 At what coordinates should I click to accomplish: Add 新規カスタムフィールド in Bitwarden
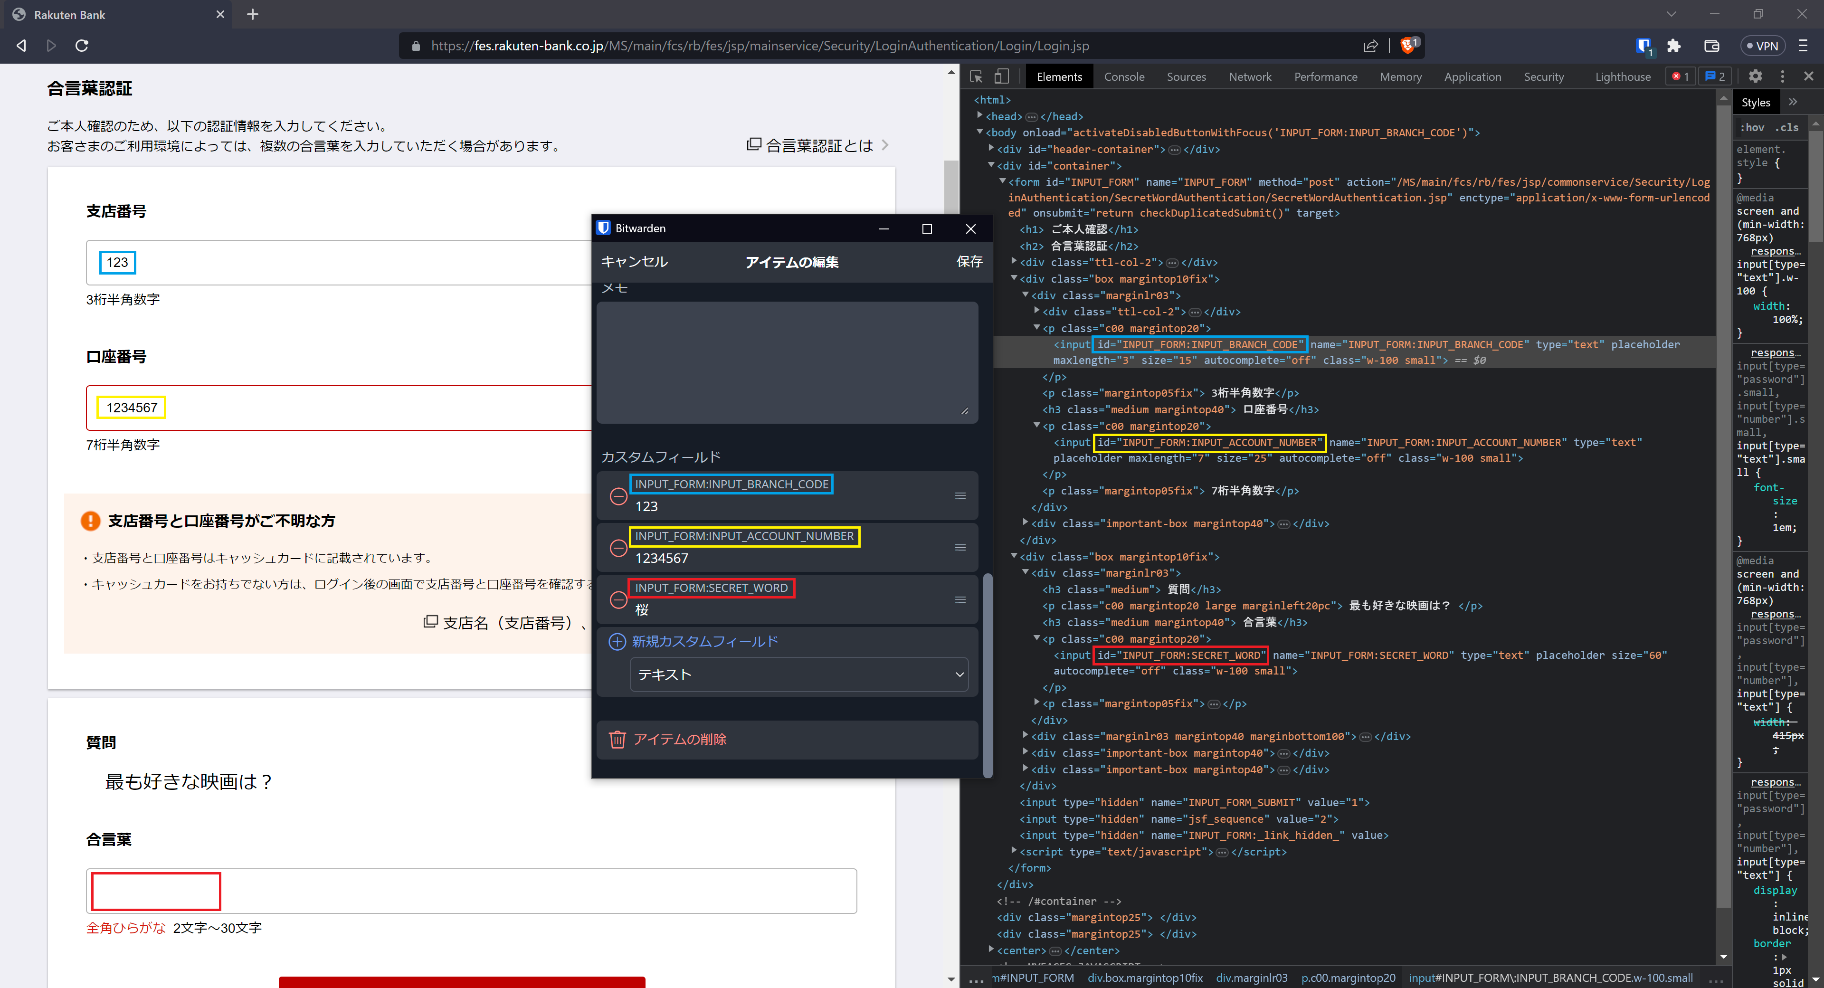693,642
